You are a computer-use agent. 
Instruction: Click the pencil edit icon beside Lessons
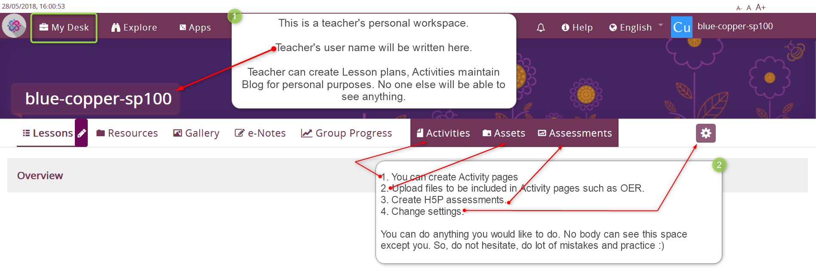81,133
